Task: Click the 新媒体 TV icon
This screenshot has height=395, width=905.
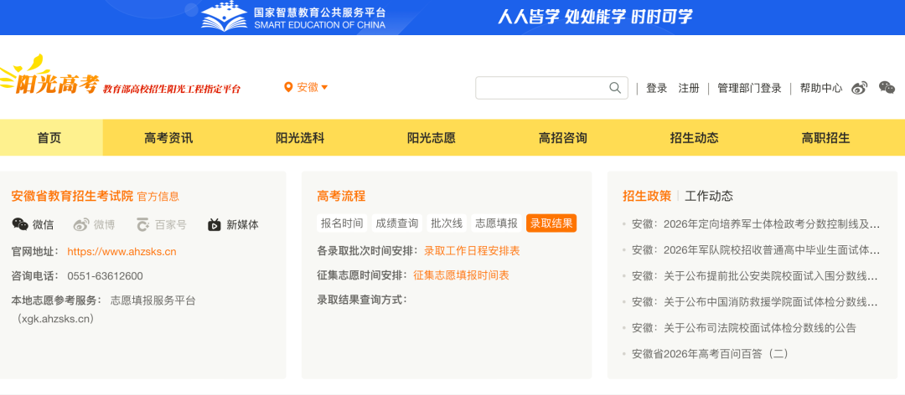Action: tap(215, 224)
